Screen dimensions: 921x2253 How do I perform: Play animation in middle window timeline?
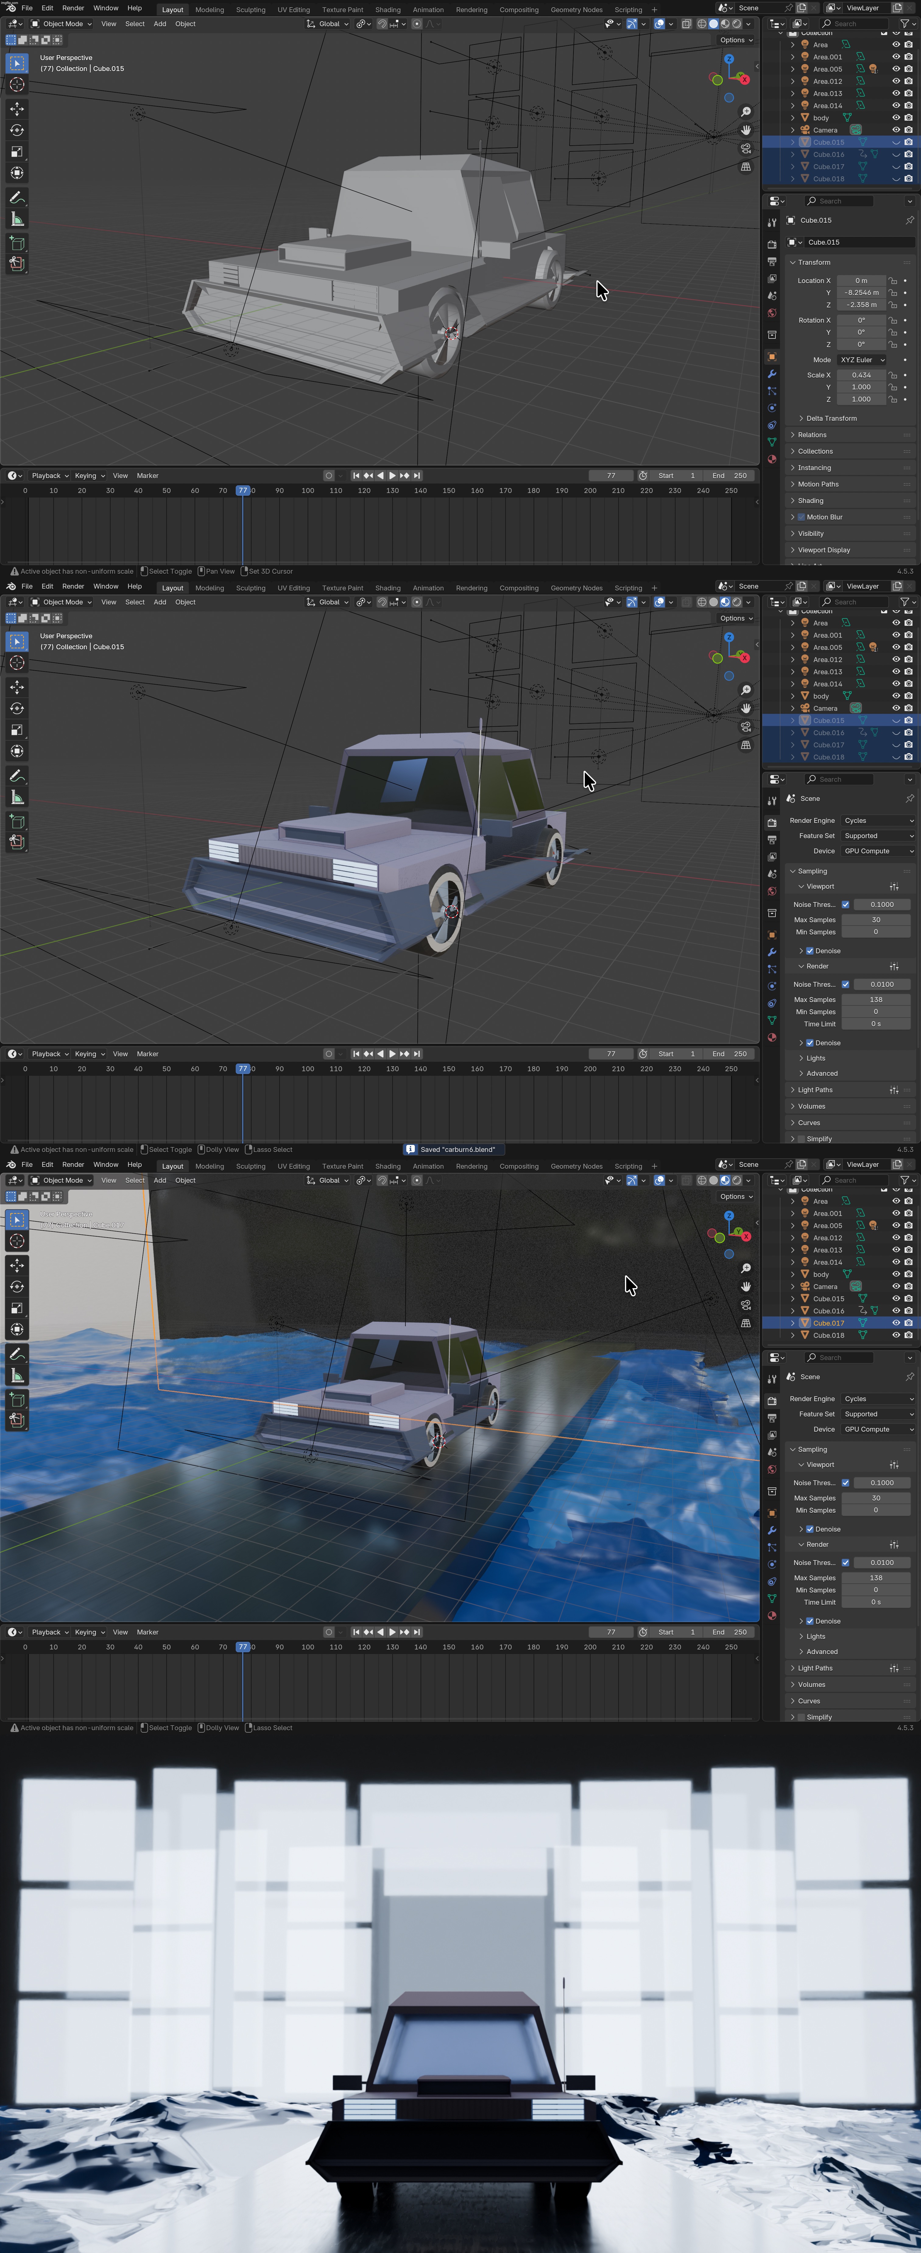click(x=392, y=1054)
